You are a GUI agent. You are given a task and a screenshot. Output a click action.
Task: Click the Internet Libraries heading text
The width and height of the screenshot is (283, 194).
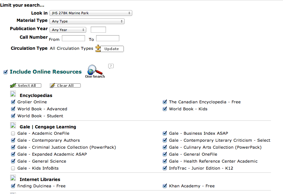(x=40, y=179)
